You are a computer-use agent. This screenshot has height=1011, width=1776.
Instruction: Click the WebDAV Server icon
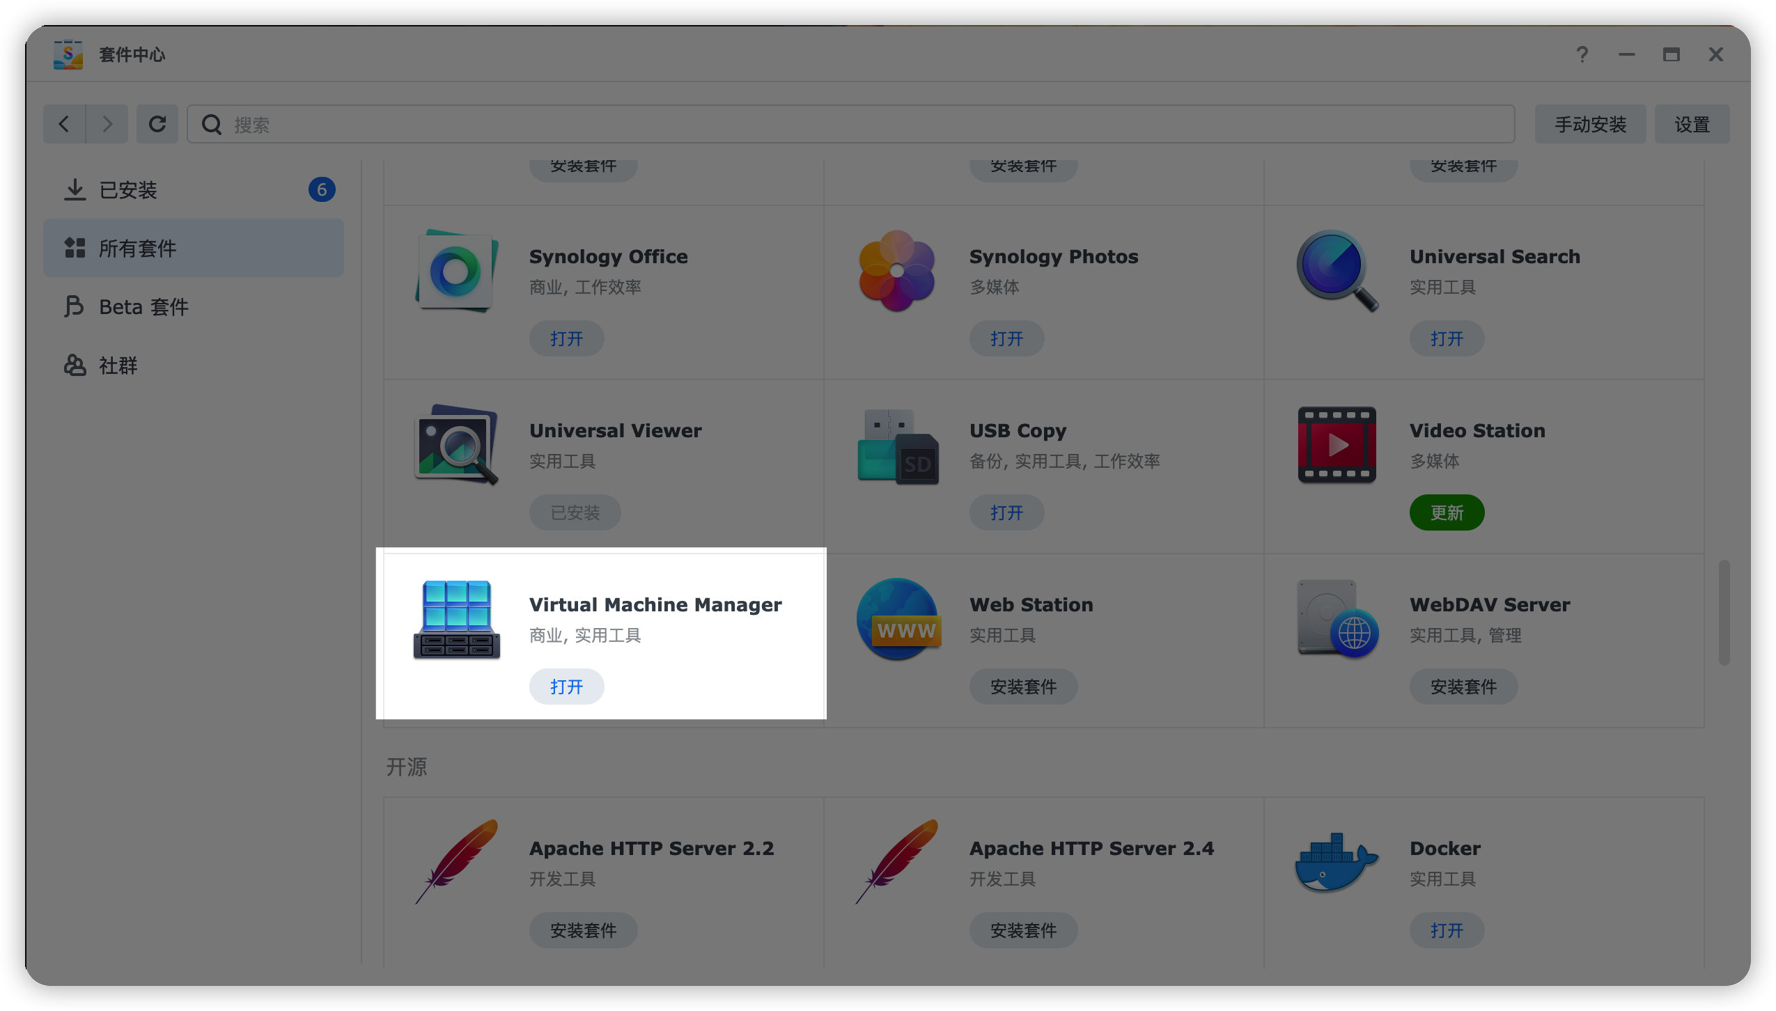pyautogui.click(x=1337, y=619)
